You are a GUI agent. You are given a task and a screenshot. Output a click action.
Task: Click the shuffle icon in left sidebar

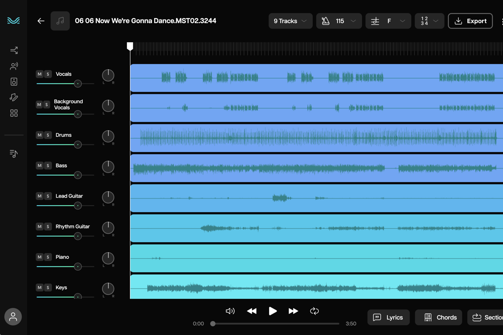(14, 50)
